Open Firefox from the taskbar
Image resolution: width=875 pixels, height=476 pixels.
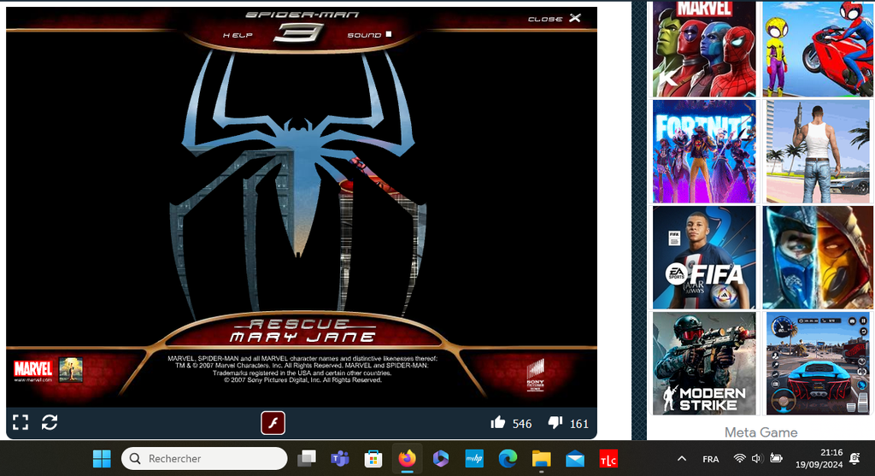[407, 459]
